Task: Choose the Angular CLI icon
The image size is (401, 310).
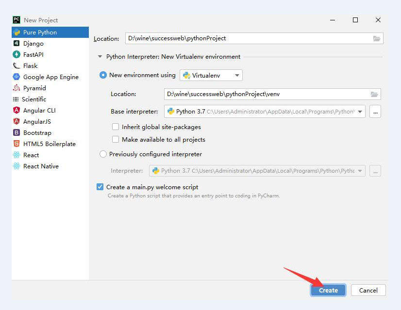Action: (17, 110)
